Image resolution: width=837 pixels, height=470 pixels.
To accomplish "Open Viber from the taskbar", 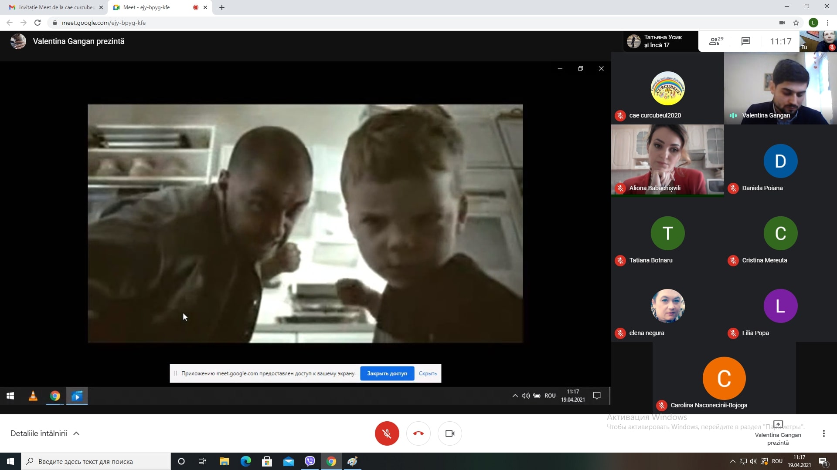I will click(x=310, y=461).
